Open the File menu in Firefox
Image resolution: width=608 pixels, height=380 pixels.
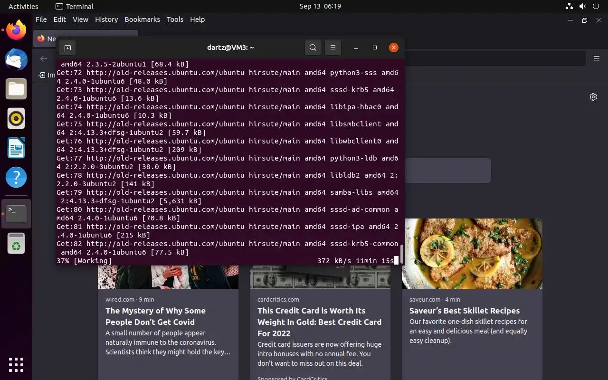[x=41, y=19]
